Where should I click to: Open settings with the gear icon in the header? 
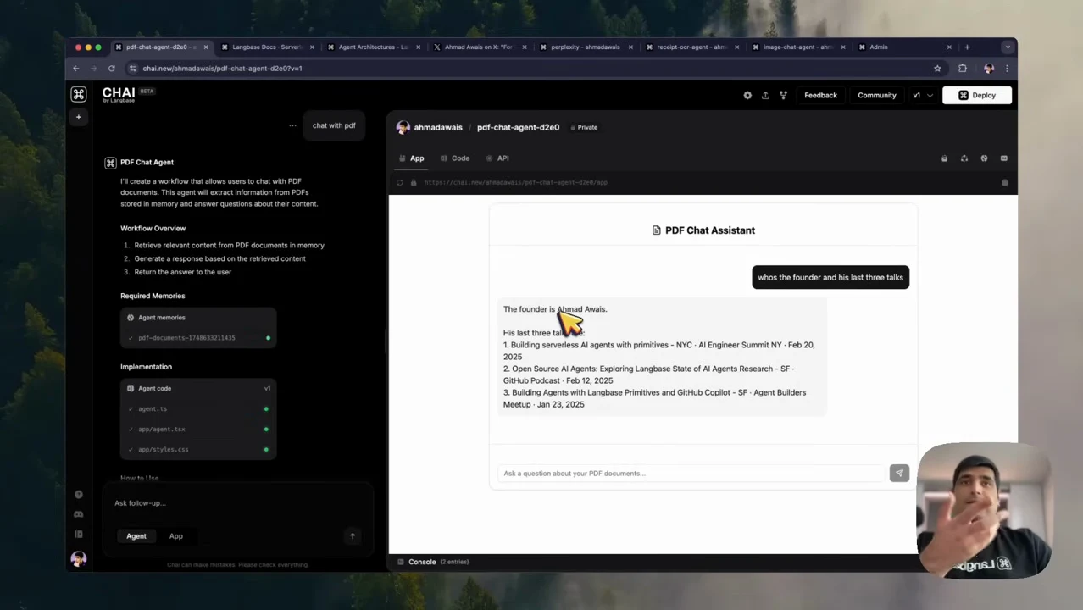point(747,95)
